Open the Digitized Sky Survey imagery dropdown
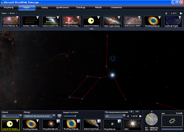This screenshot has width=184, height=132. tap(39, 116)
